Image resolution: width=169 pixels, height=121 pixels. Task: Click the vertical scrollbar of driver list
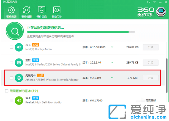point(167,76)
